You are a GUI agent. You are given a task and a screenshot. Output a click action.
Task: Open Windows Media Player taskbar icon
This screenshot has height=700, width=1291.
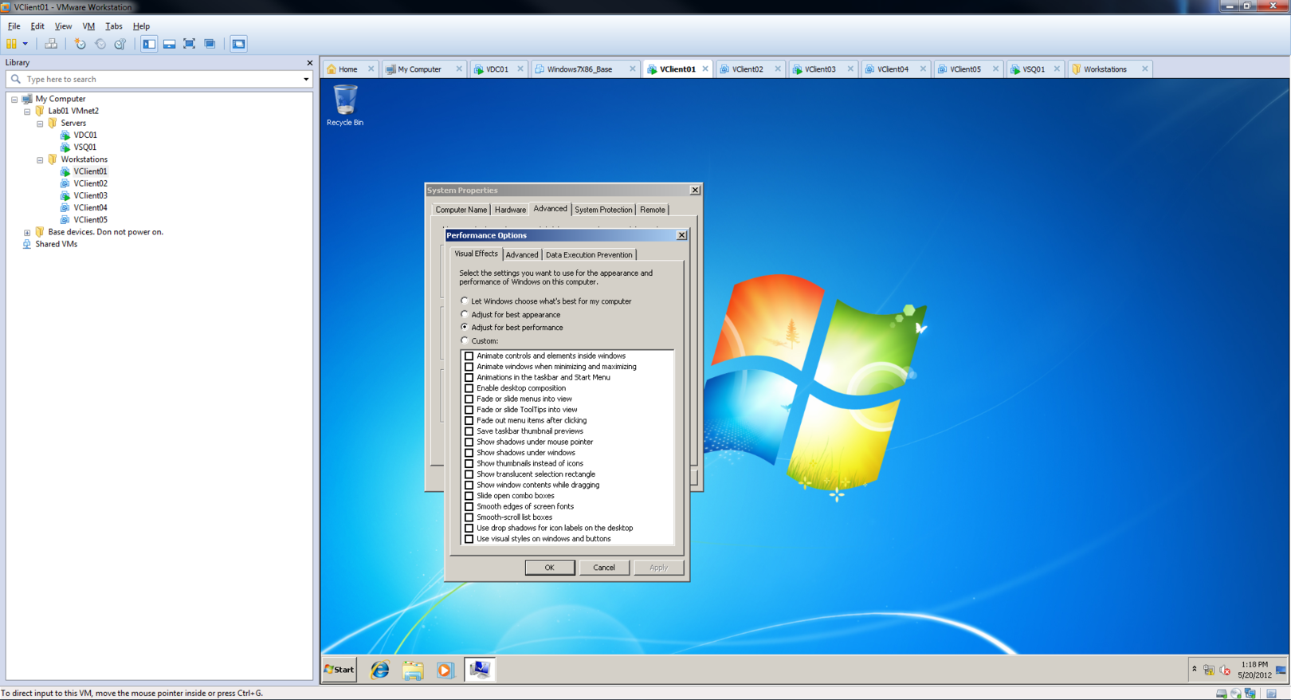coord(445,670)
